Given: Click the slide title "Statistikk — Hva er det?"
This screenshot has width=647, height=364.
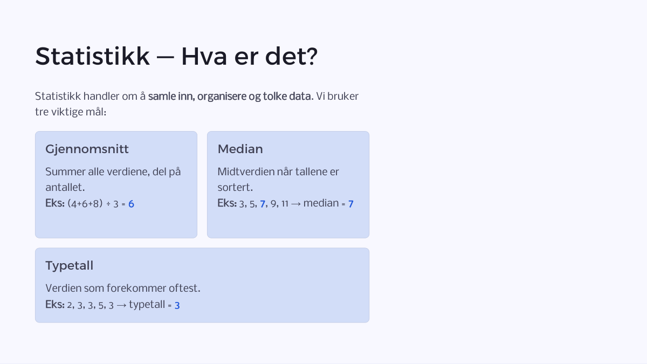Looking at the screenshot, I should [176, 57].
